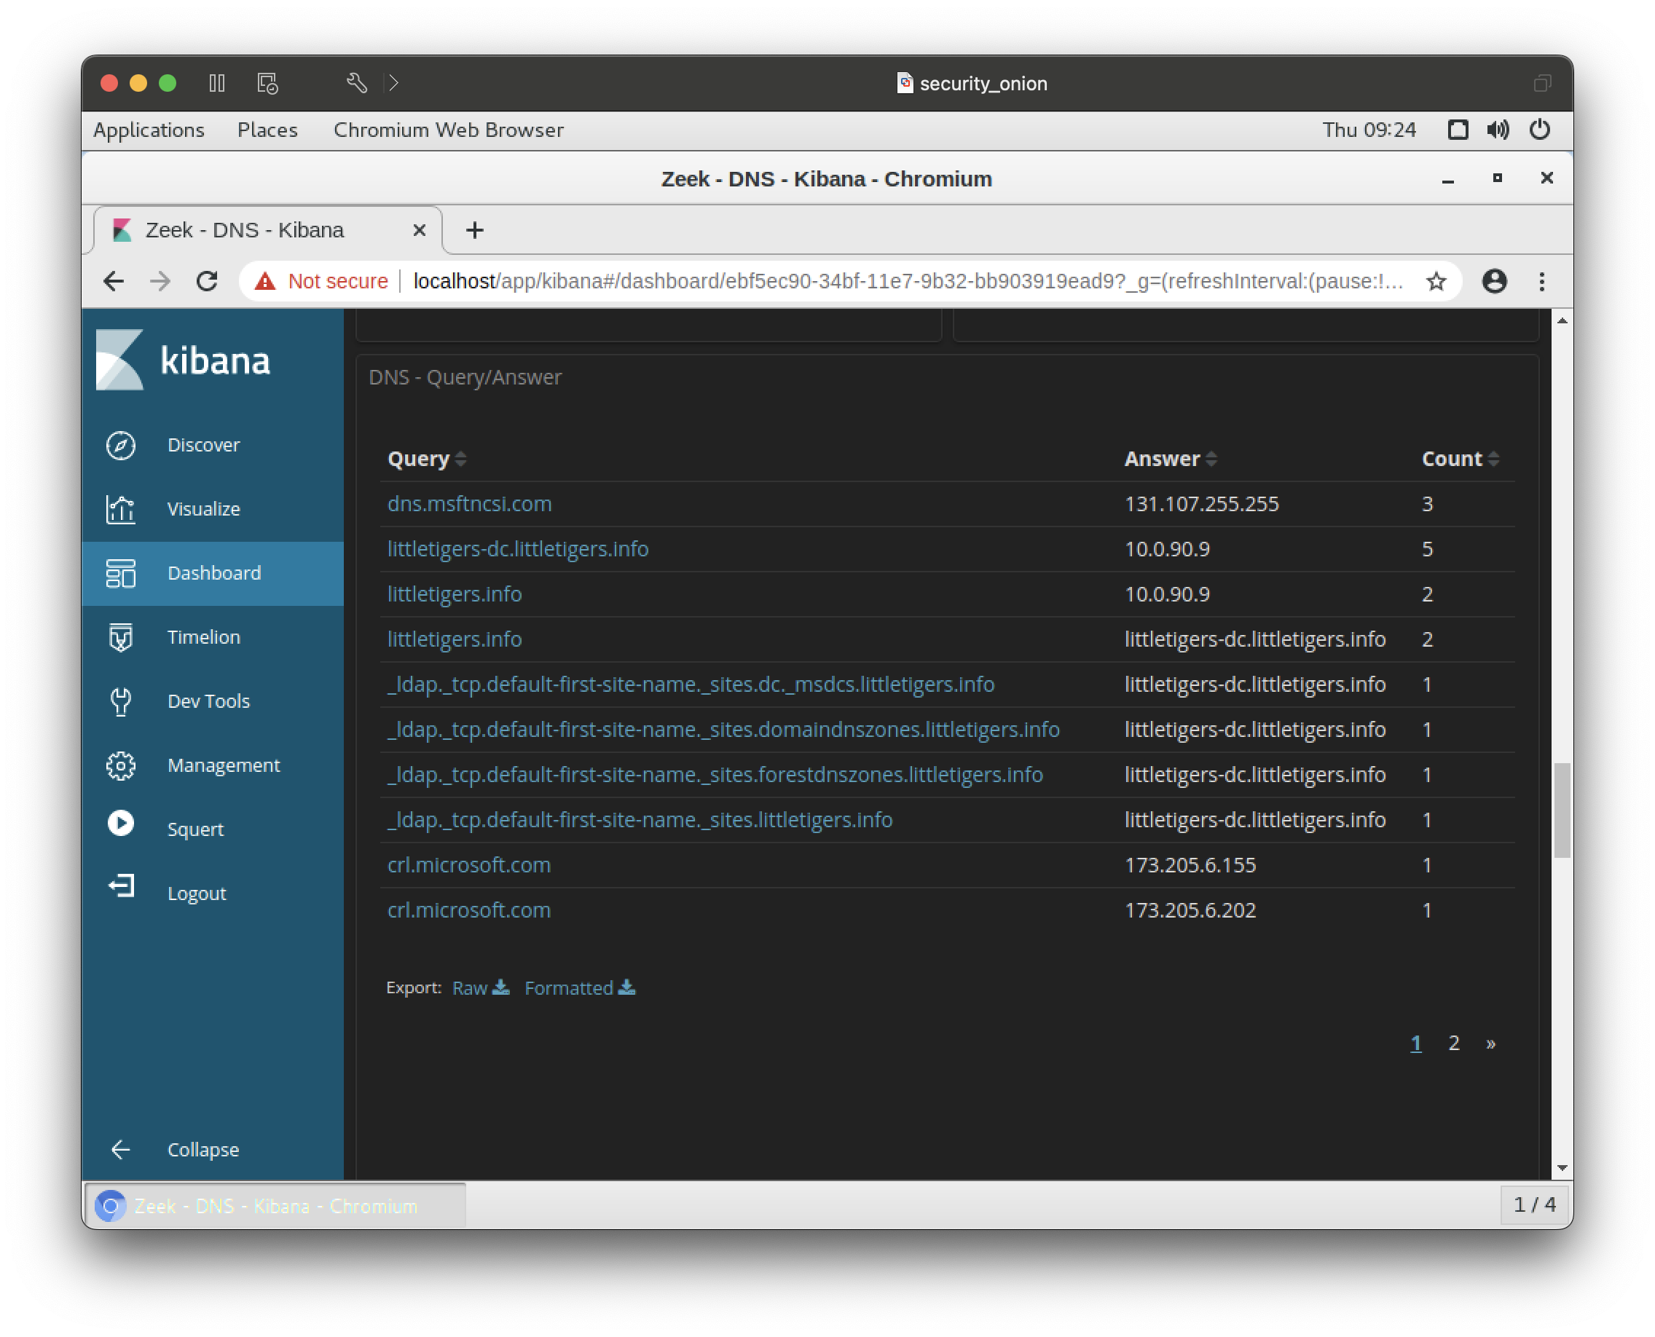The image size is (1655, 1337).
Task: Click the Not secure warning icon
Action: click(x=265, y=281)
